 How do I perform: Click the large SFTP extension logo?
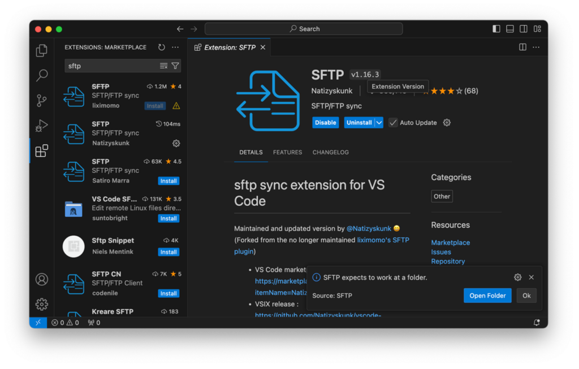tap(267, 101)
